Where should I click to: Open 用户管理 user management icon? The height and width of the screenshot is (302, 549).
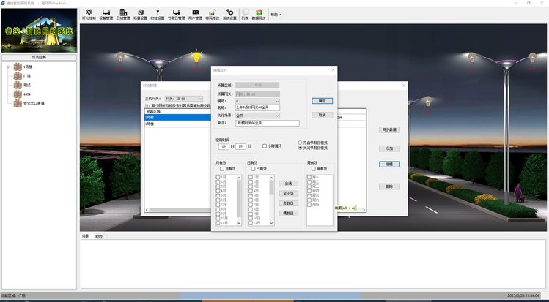tap(194, 14)
